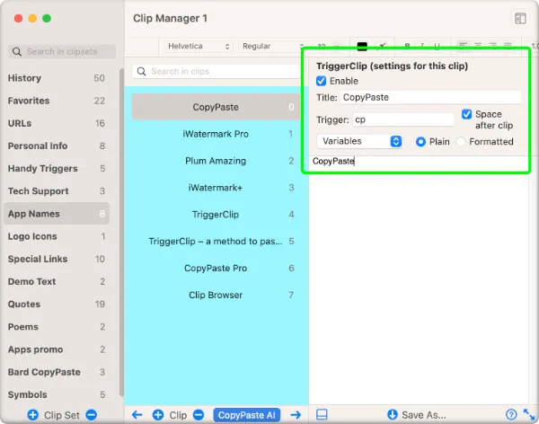Select the Tech Support clip set
The image size is (539, 424).
(x=57, y=191)
